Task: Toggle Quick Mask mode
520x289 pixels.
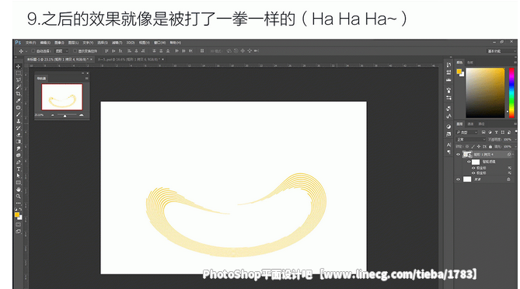Action: point(18,225)
